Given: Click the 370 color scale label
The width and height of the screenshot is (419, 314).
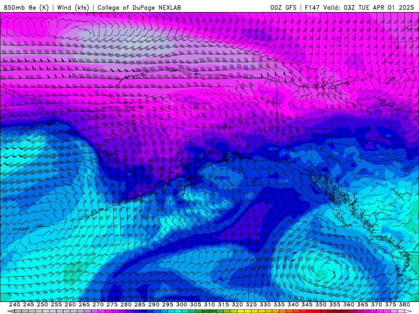Looking at the screenshot, I should click(377, 305).
